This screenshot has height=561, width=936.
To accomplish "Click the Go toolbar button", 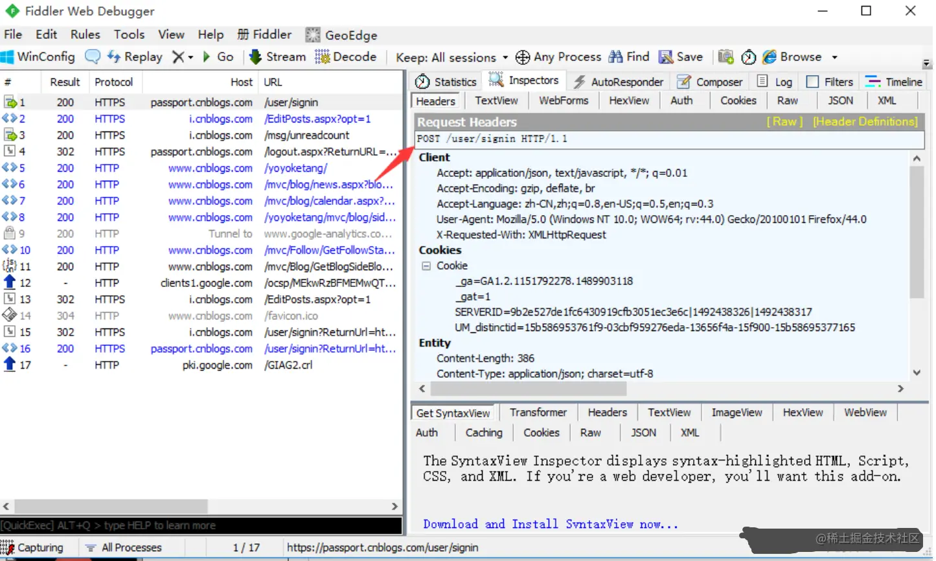I will coord(218,57).
